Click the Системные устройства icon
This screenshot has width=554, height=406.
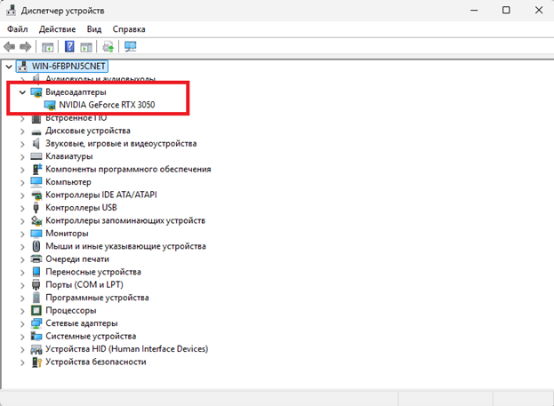[x=36, y=336]
